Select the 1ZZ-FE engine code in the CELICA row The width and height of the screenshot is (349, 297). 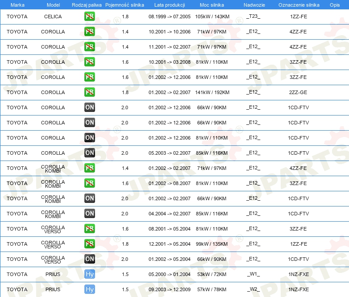coord(299,16)
